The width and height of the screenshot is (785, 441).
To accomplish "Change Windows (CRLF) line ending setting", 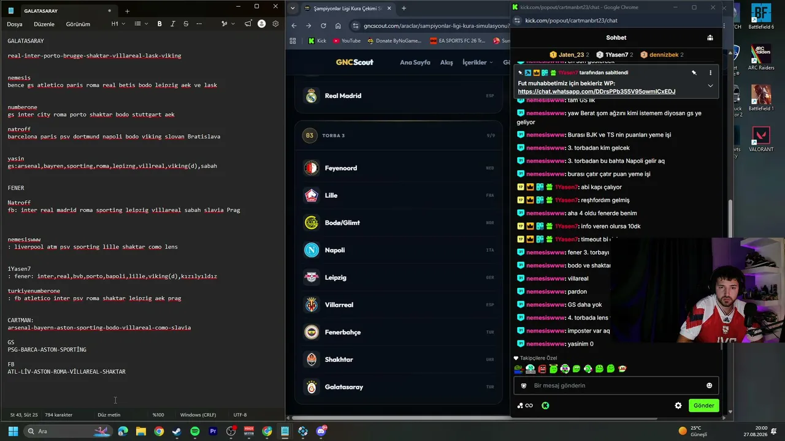I will click(x=197, y=415).
